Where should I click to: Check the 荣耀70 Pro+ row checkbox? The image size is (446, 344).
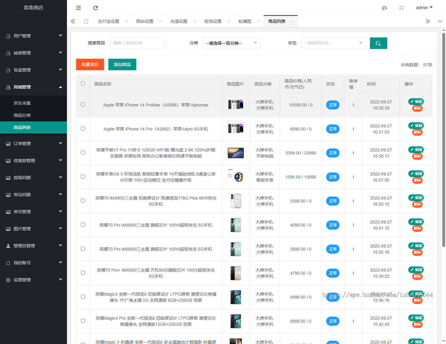coord(83,273)
